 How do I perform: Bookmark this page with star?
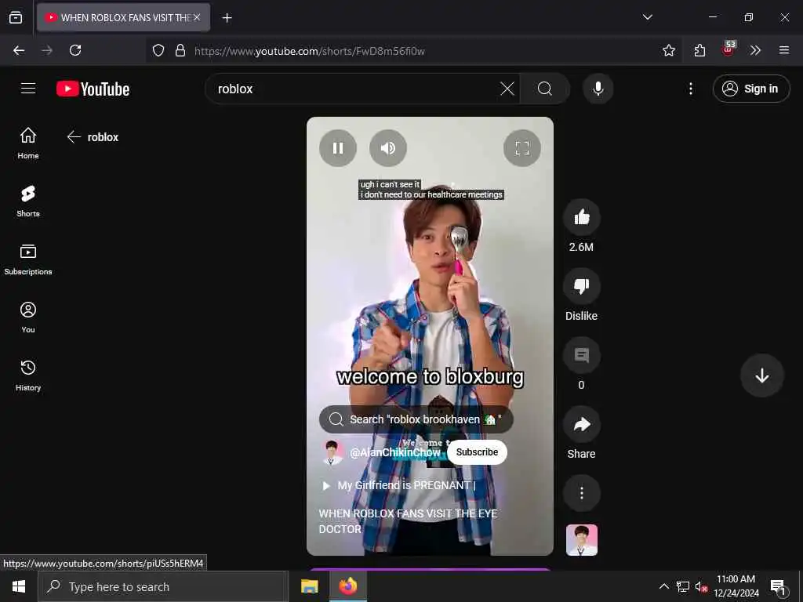[x=668, y=50]
